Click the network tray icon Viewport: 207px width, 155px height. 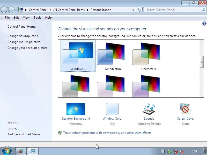pyautogui.click(x=175, y=151)
